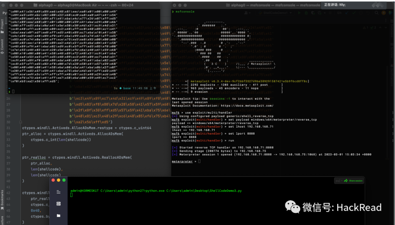Click code line 'AllocADsMem.restype = ctypes.c_uint64'
Viewport: 395px width, 225px height.
click(87, 128)
